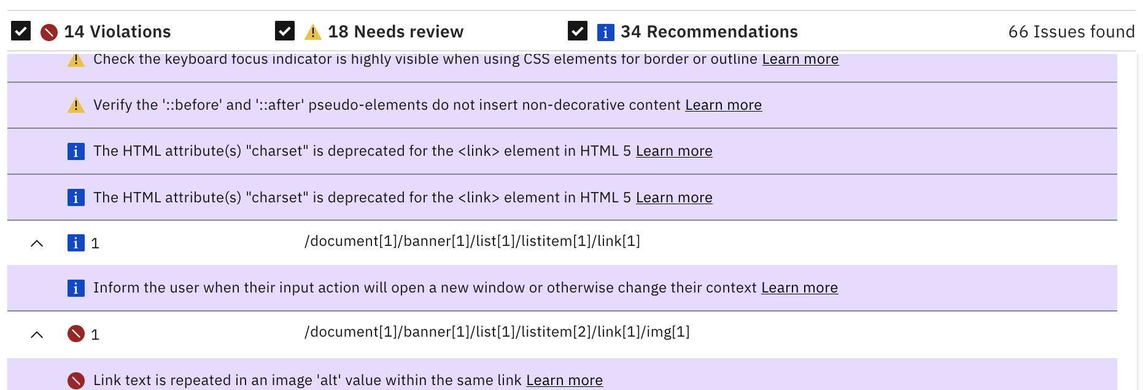The height and width of the screenshot is (390, 1143).
Task: Select the xpath for listitem[2] image violation
Action: tap(497, 332)
